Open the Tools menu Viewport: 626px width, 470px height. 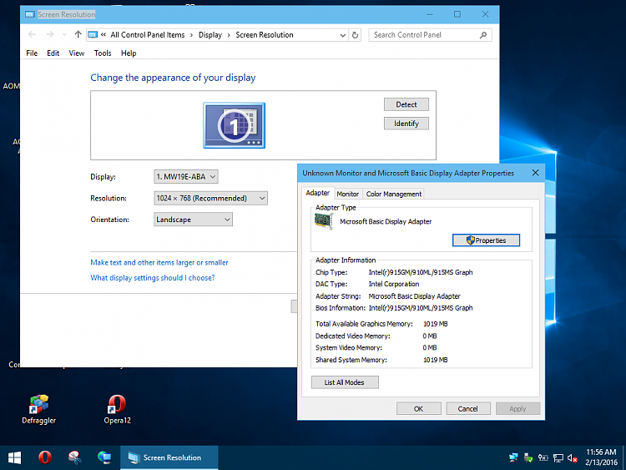coord(103,53)
